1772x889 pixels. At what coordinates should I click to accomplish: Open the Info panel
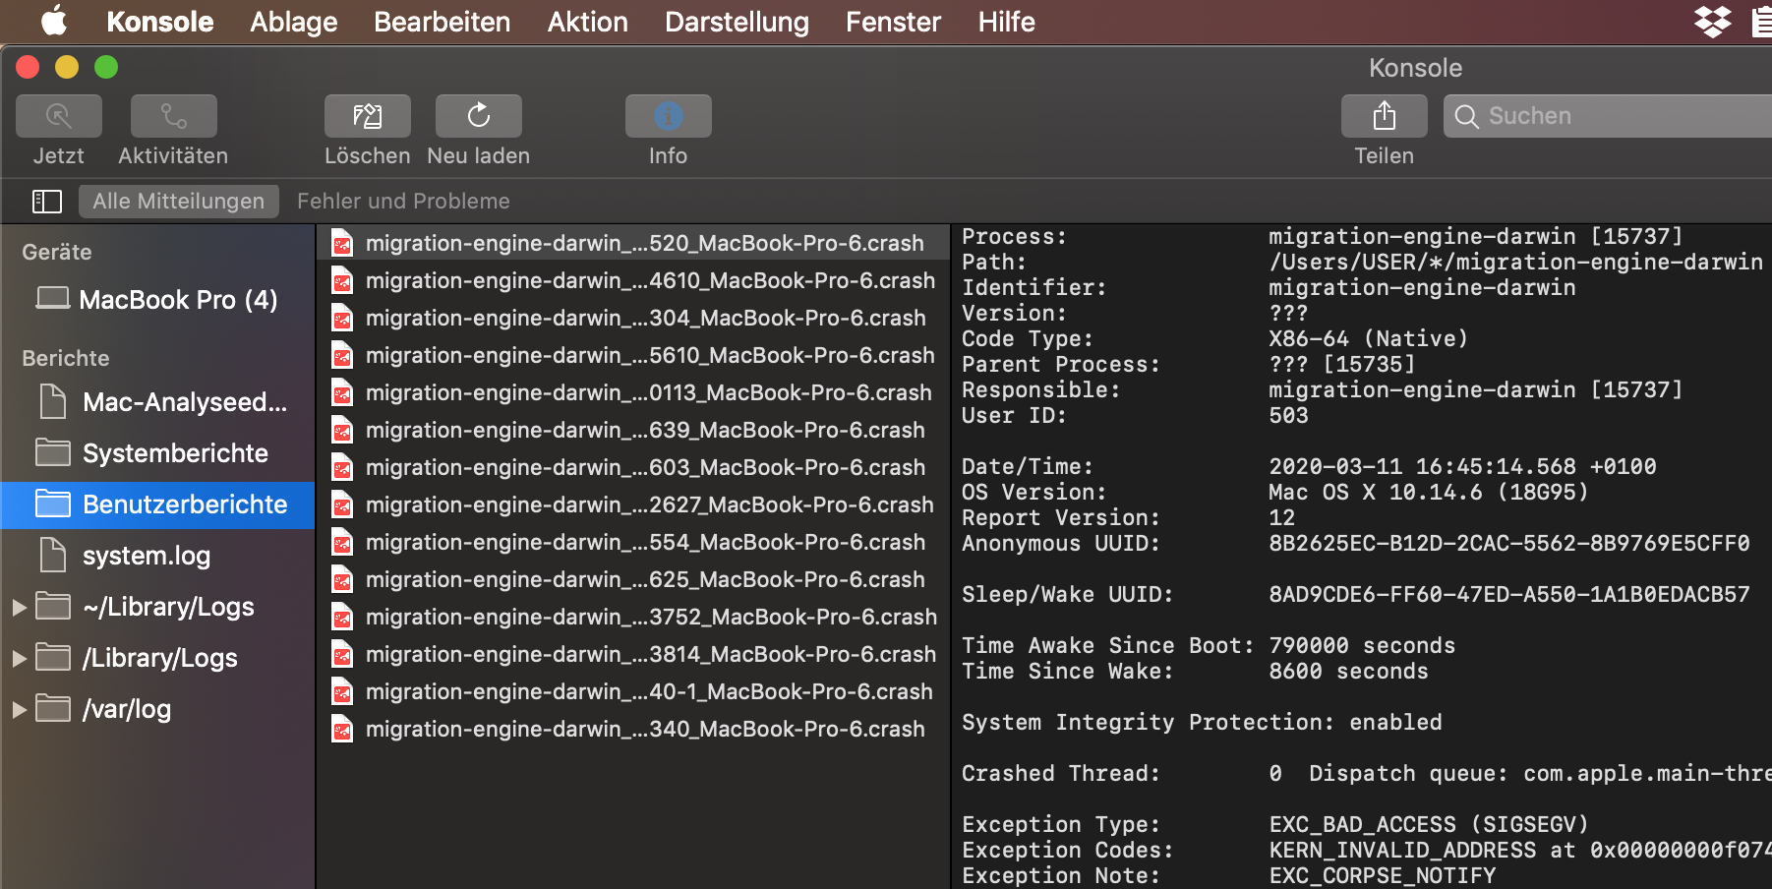click(668, 115)
